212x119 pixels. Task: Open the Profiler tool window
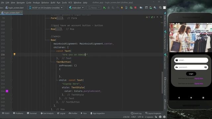tap(73, 113)
